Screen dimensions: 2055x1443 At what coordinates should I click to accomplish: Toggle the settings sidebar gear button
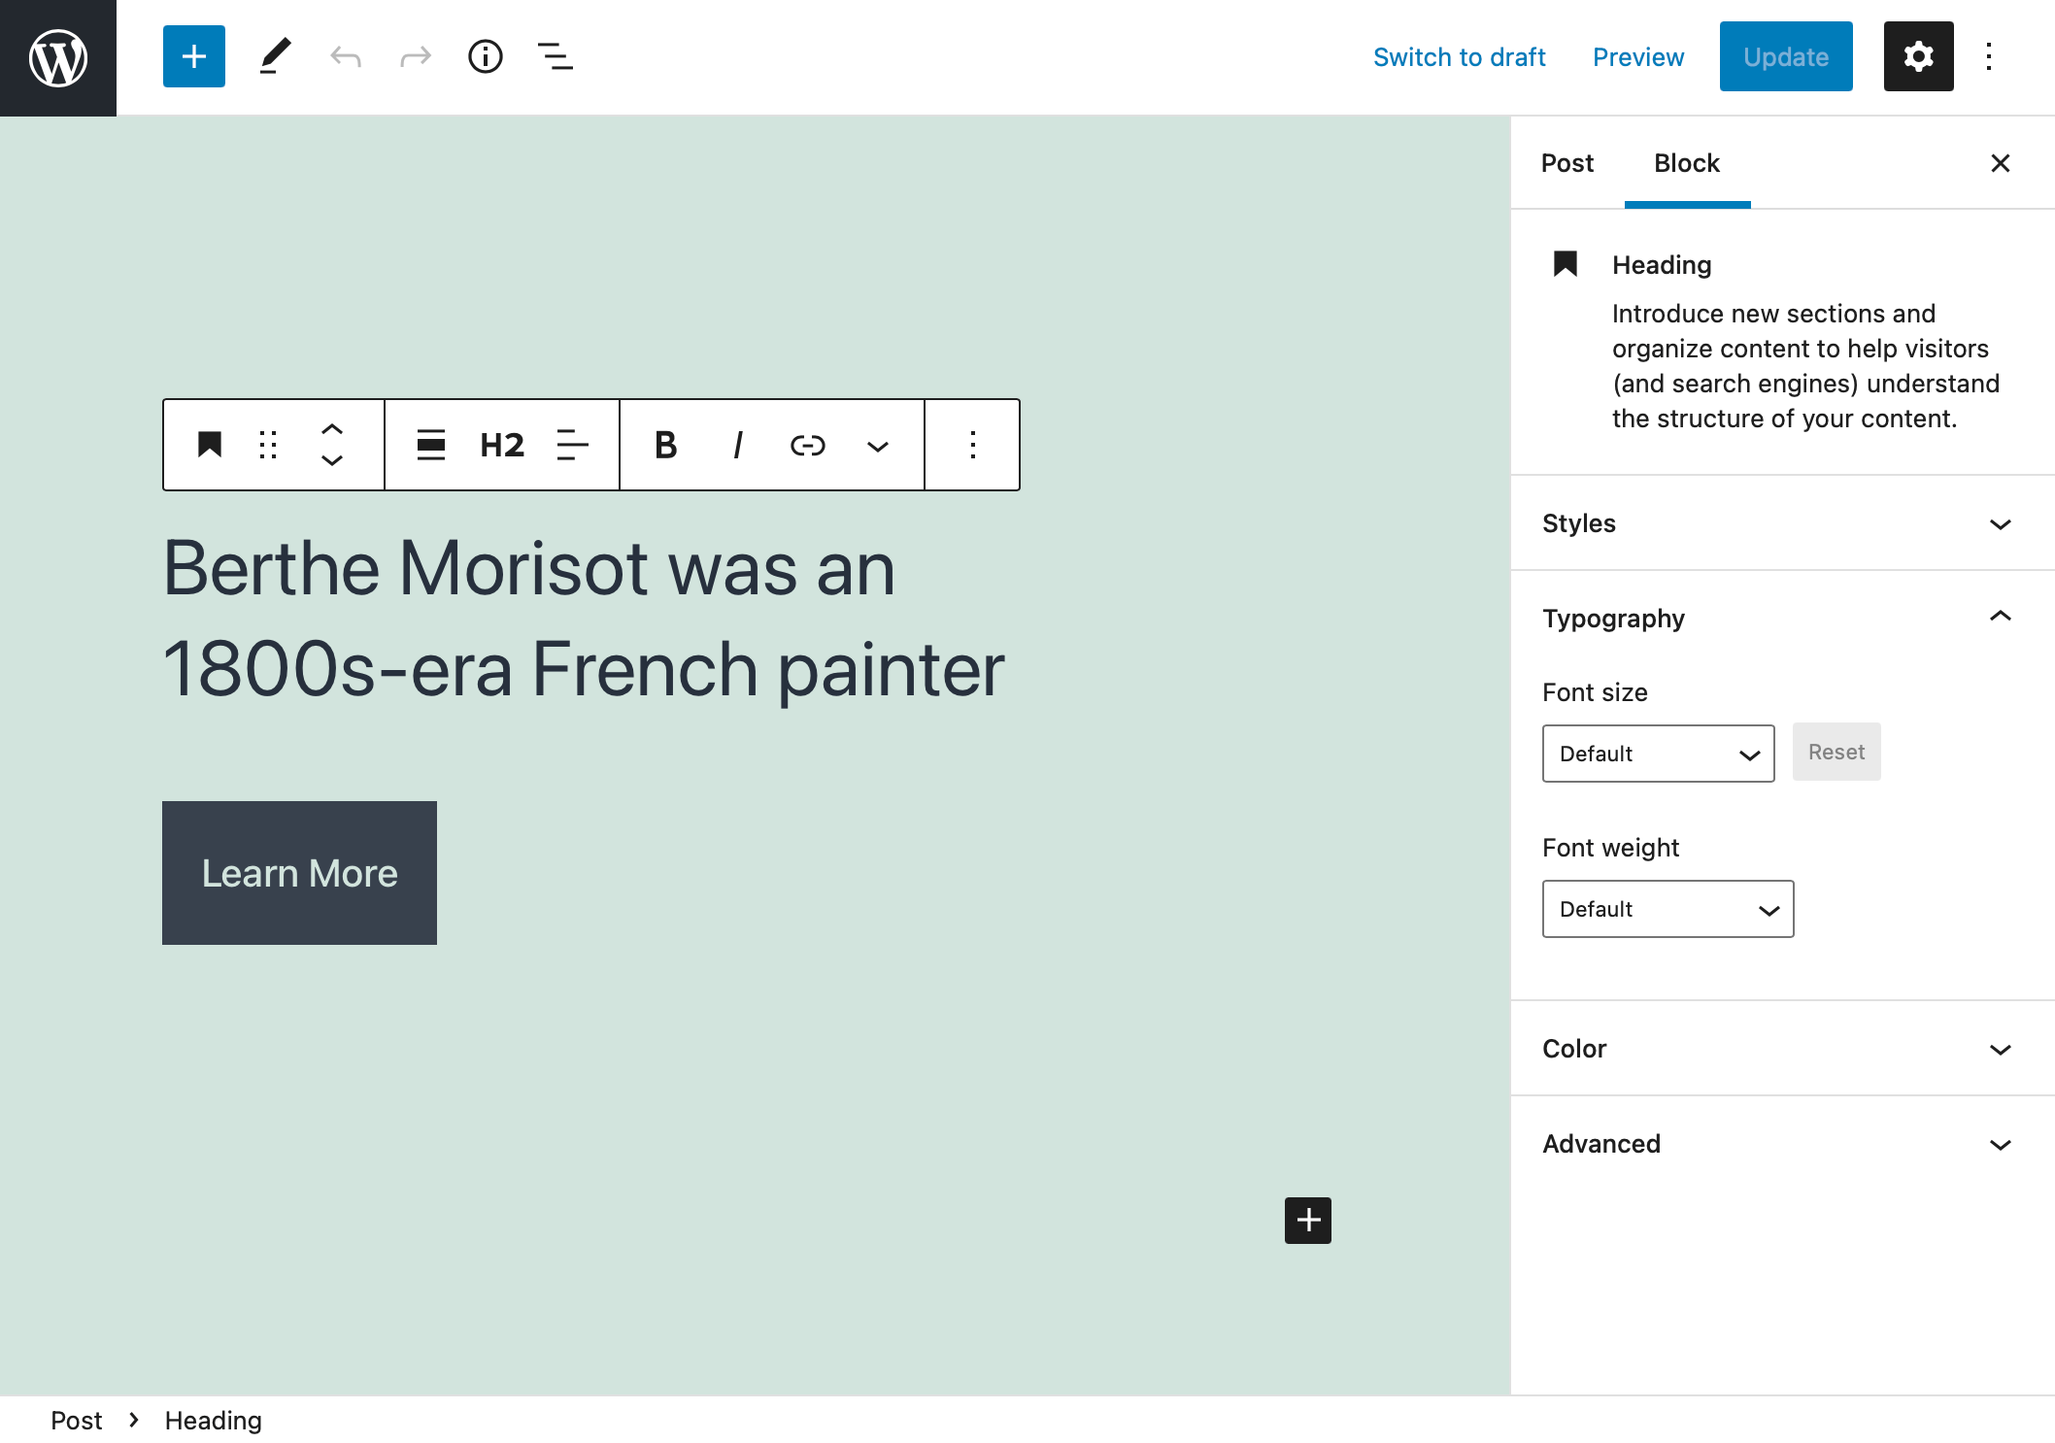(1918, 56)
